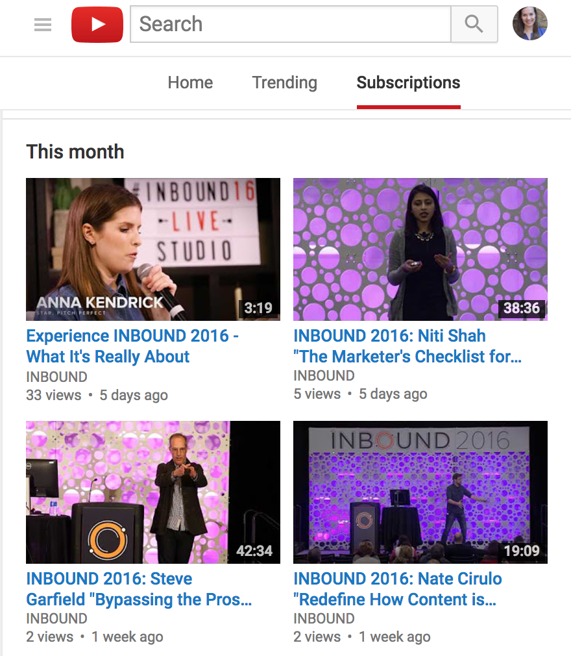
Task: Open the Nate Cirulo 19:09 video thumbnail
Action: point(420,492)
